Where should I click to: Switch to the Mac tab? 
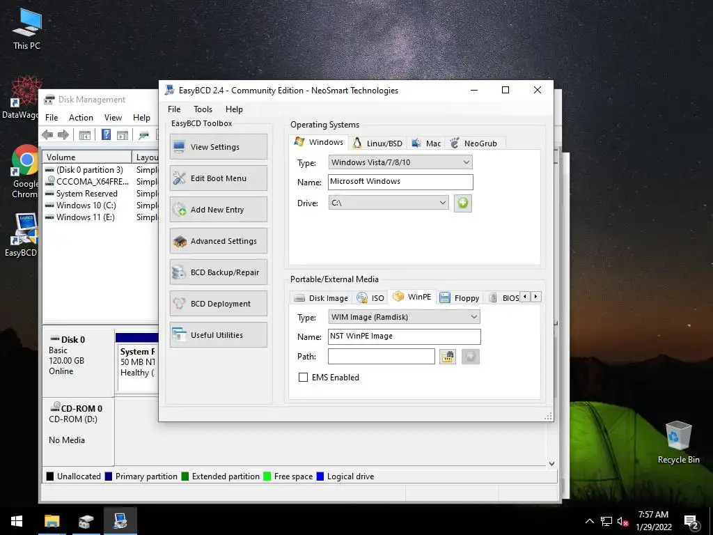[x=426, y=144]
